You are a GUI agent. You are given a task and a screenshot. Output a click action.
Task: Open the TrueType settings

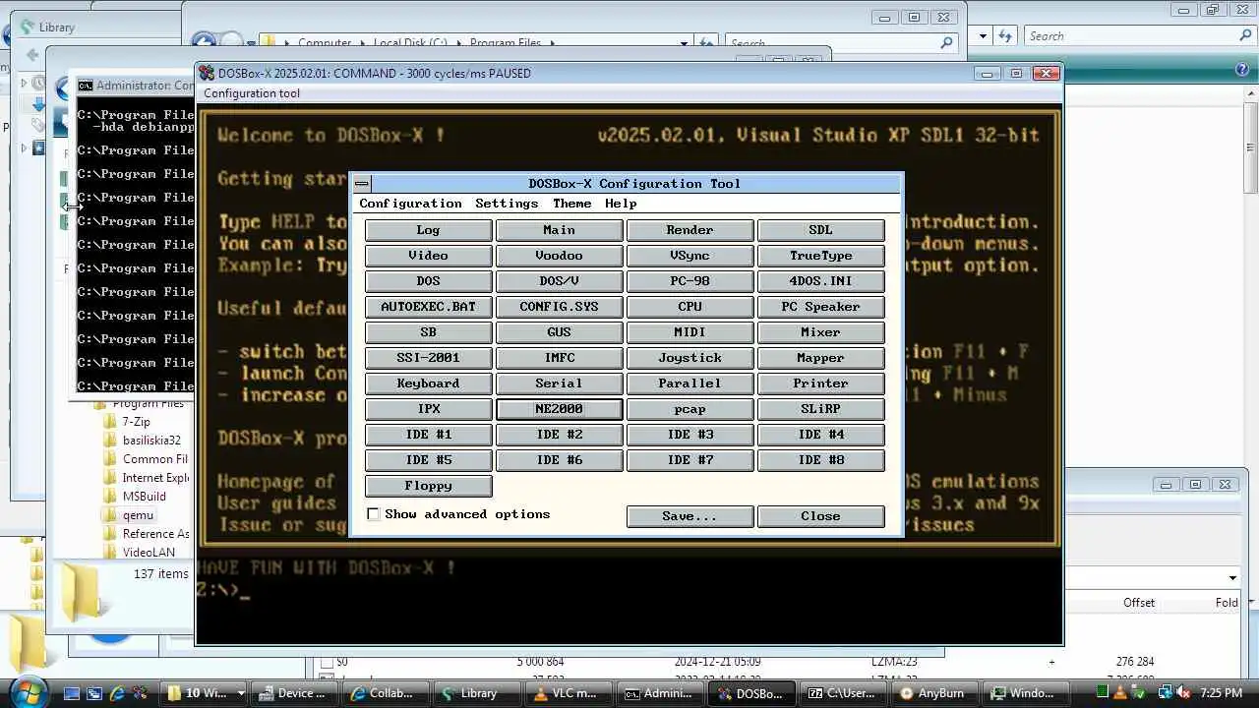coord(820,256)
